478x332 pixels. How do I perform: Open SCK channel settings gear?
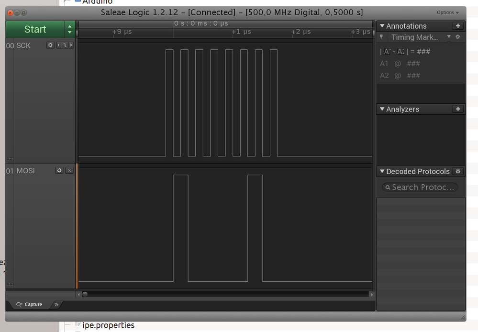point(50,45)
